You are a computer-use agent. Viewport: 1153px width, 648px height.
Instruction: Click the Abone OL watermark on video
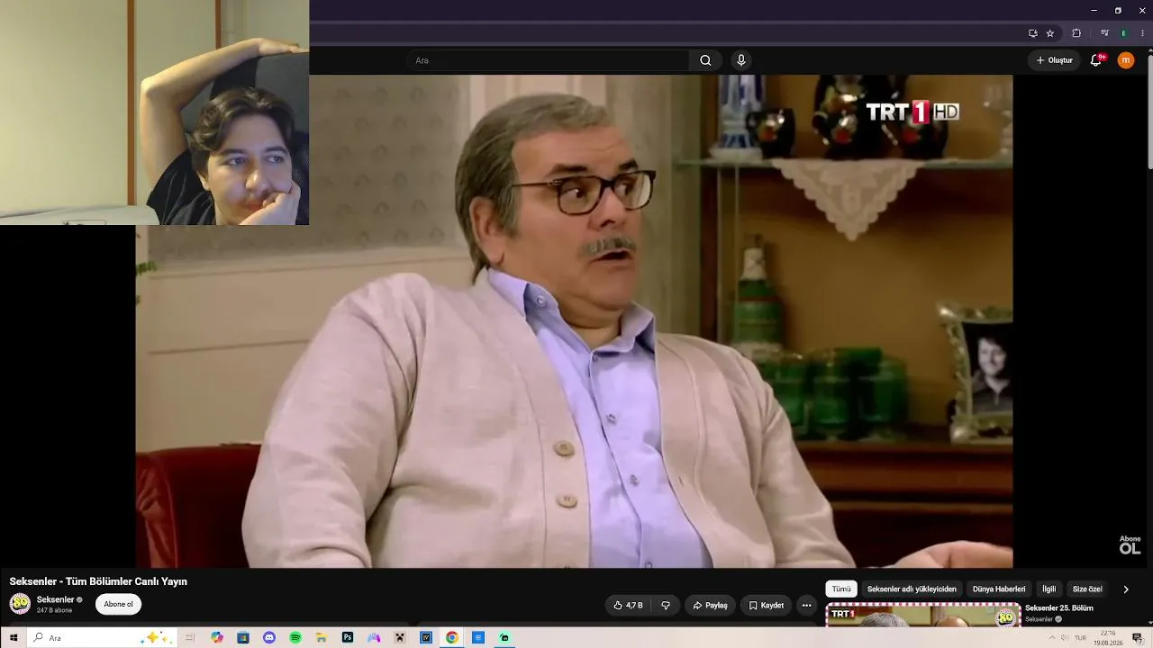[x=1130, y=545]
